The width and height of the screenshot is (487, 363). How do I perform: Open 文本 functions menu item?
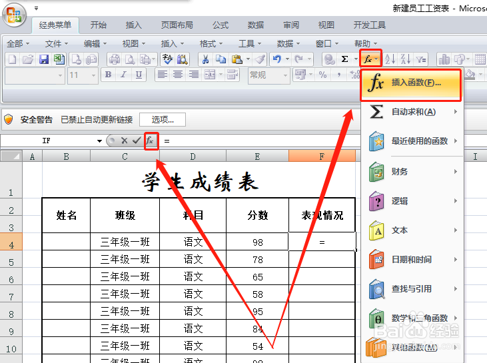pos(412,230)
